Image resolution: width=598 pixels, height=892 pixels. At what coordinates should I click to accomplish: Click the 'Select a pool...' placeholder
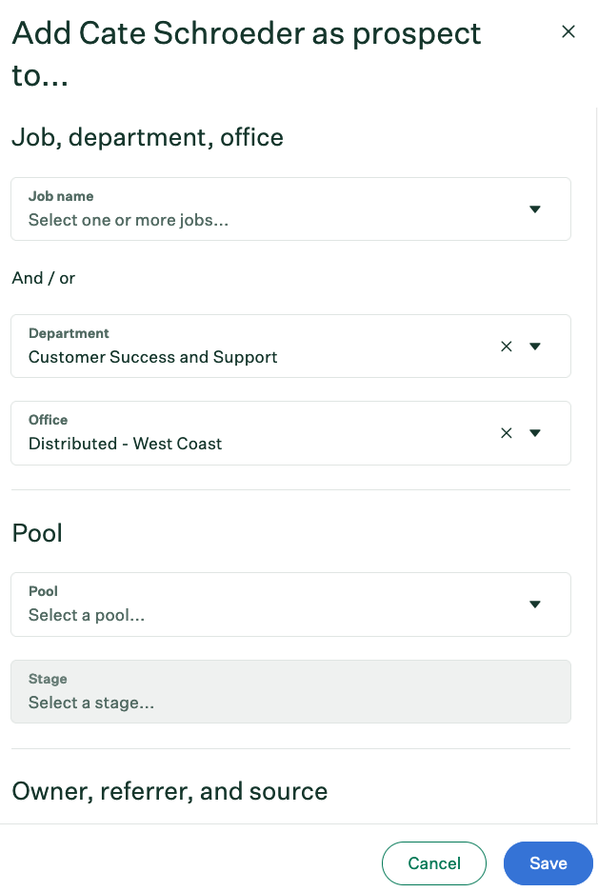click(x=87, y=615)
